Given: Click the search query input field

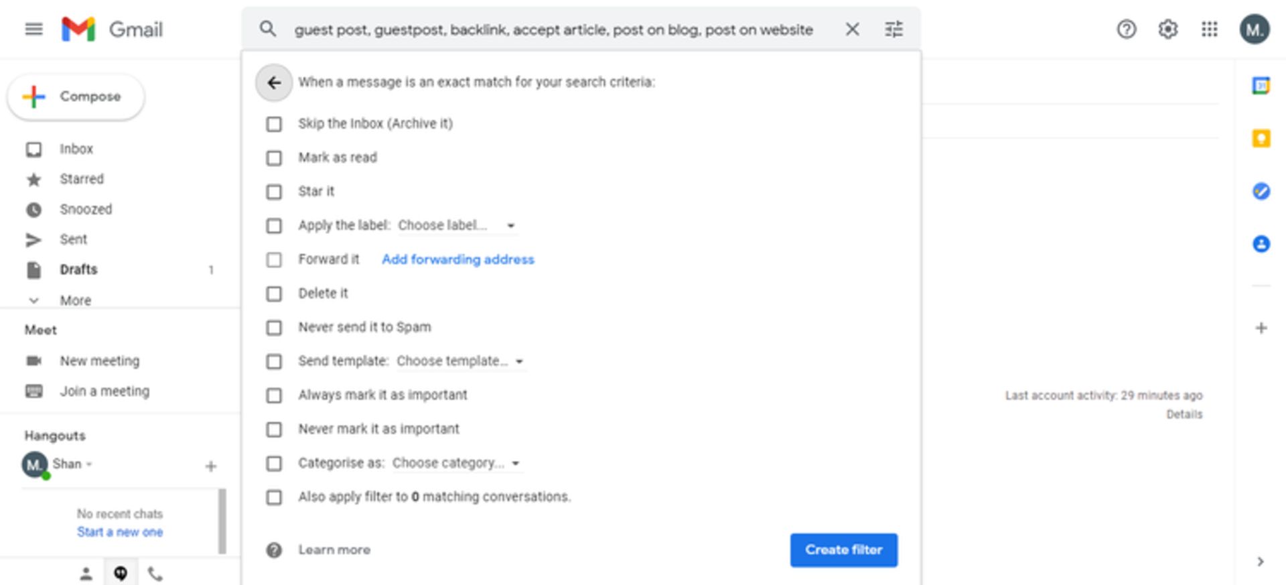Looking at the screenshot, I should (x=553, y=29).
